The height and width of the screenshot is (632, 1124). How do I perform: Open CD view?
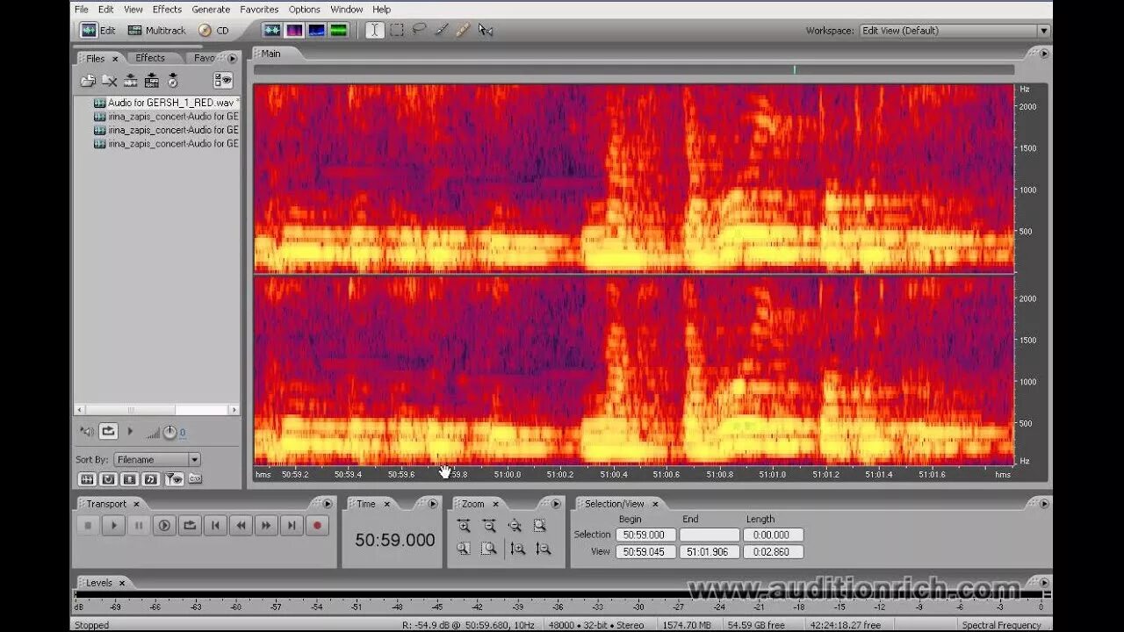click(x=214, y=30)
